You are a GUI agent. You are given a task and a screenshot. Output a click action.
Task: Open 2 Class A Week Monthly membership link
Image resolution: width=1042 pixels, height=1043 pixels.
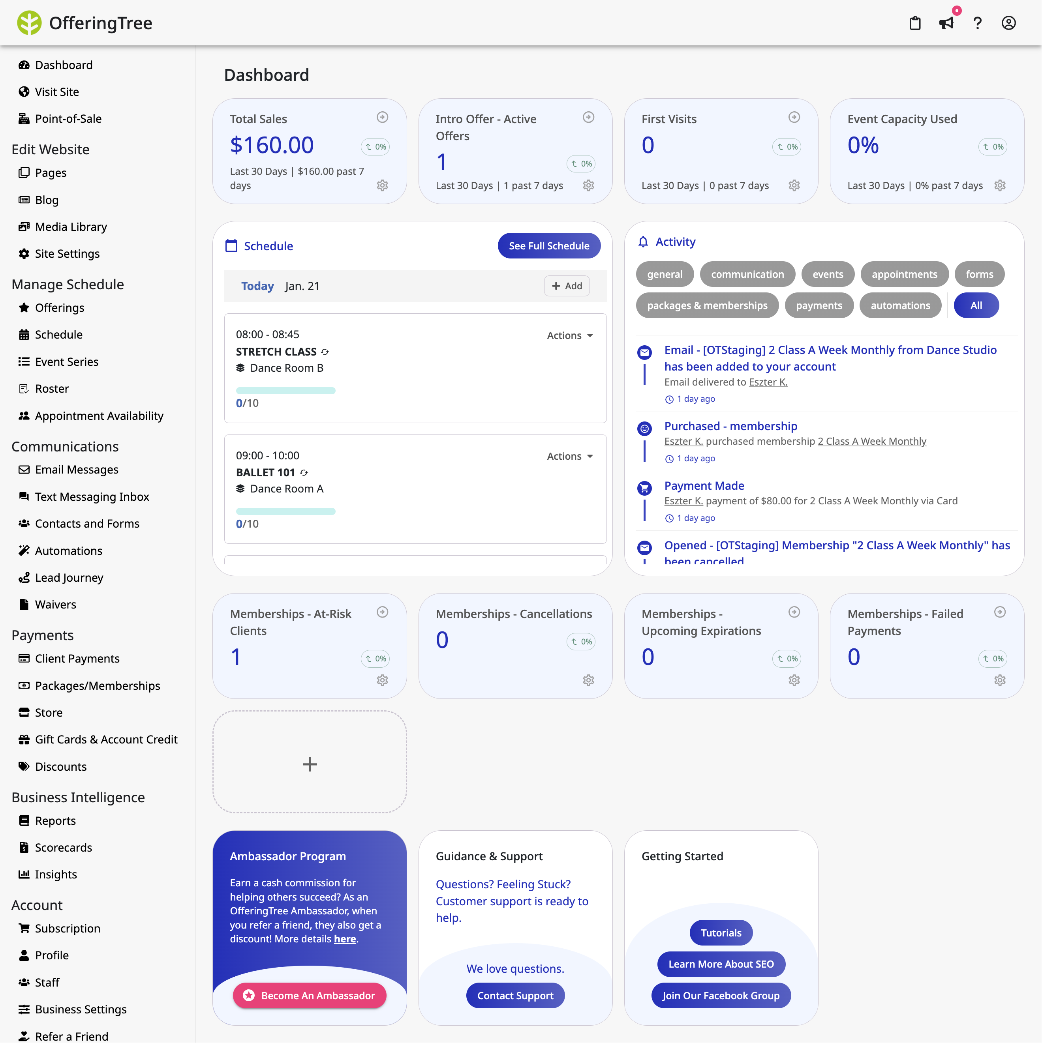tap(872, 442)
